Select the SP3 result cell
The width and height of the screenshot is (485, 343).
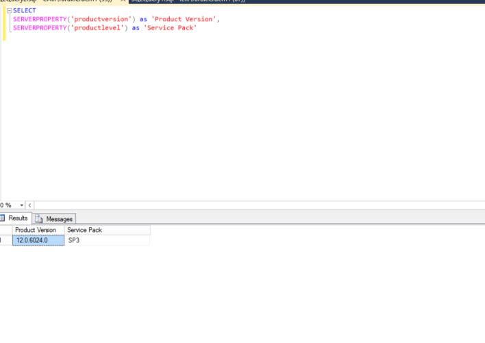tap(108, 240)
